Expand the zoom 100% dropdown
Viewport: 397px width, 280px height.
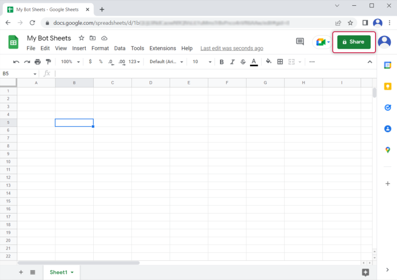tap(71, 62)
